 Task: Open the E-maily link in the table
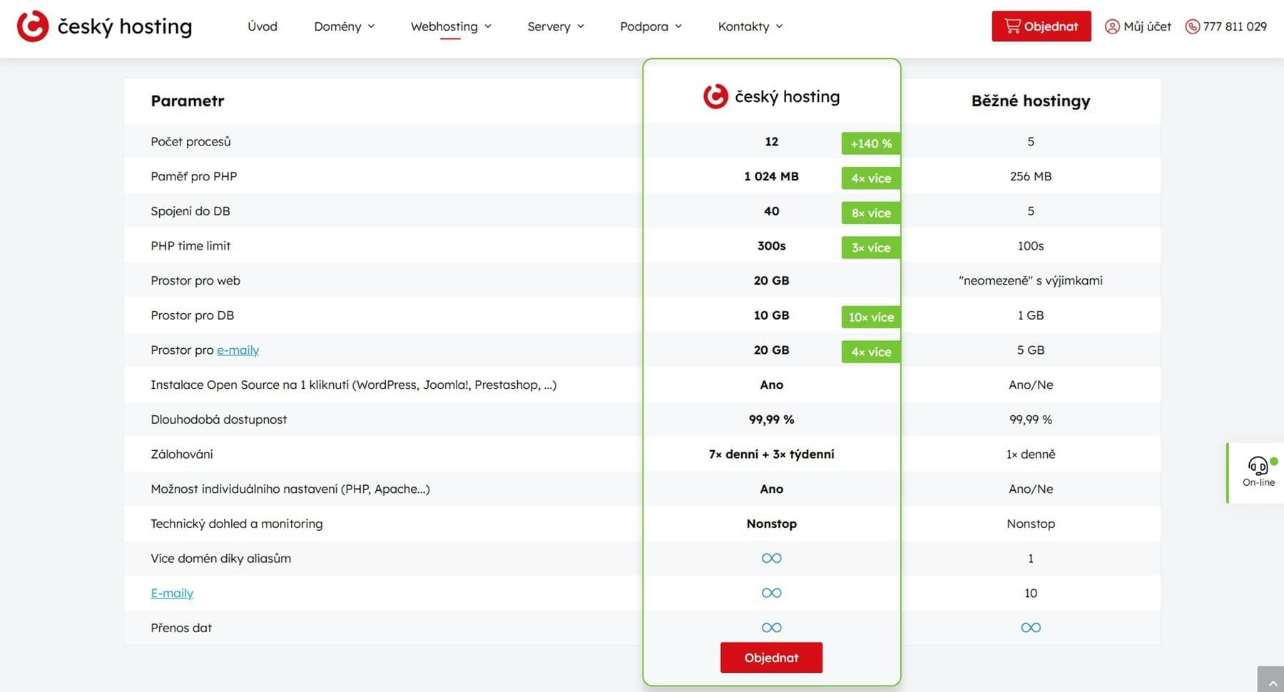pos(172,594)
